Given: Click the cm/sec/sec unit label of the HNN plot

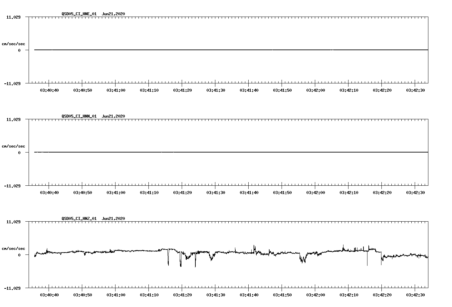Looking at the screenshot, I should (14, 146).
